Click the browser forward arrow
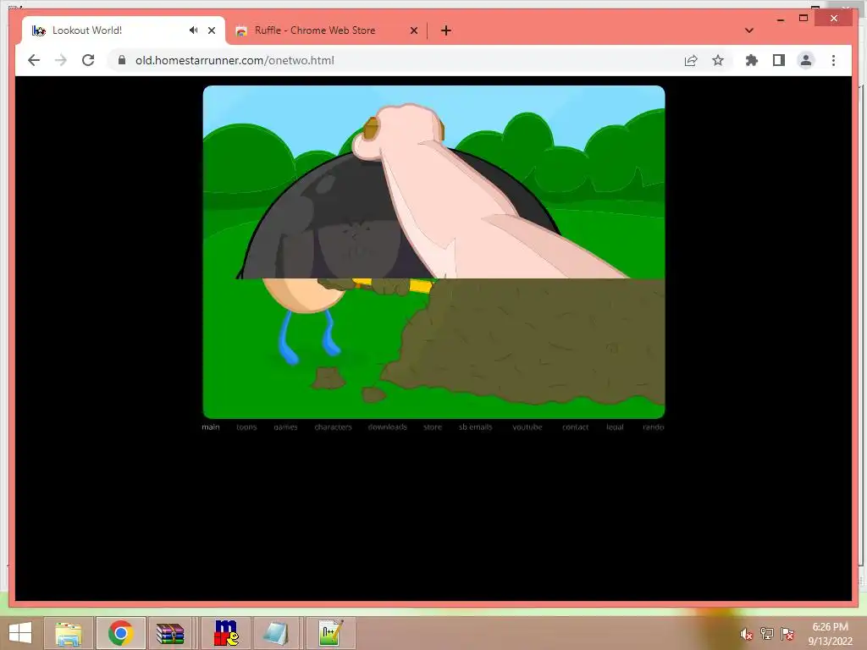The height and width of the screenshot is (650, 867). (61, 60)
